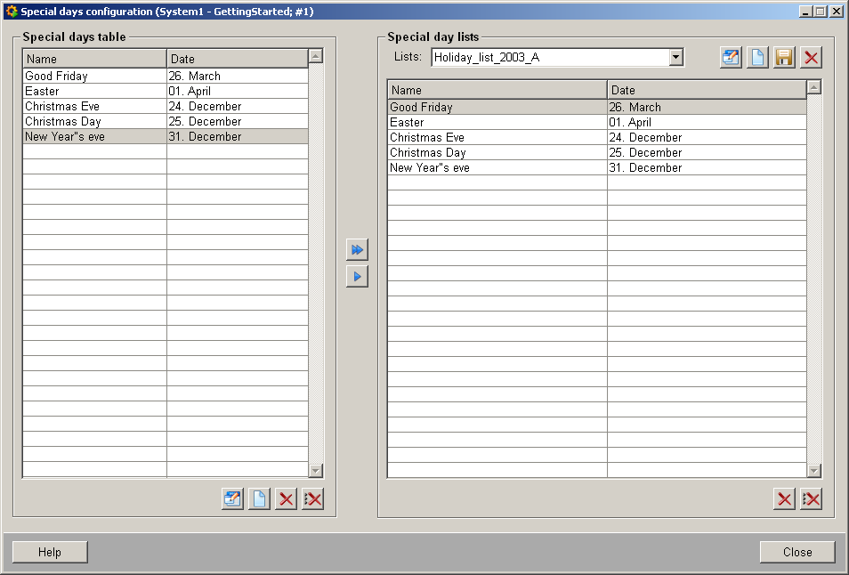Click edit list icon beside Lists dropdown
The width and height of the screenshot is (849, 575).
pos(731,58)
